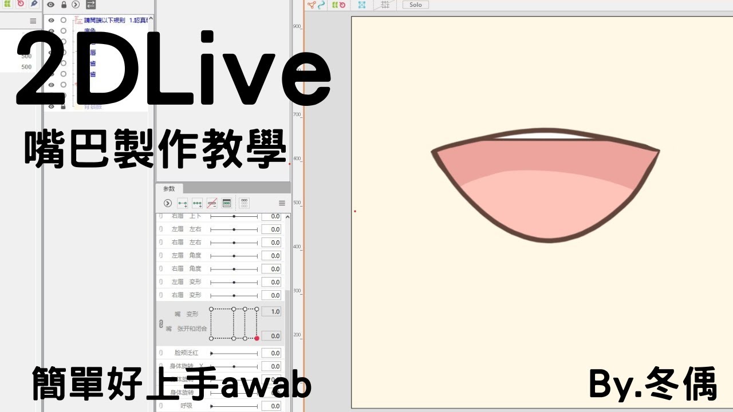Click the 右眉 变形 value field

[x=271, y=295]
